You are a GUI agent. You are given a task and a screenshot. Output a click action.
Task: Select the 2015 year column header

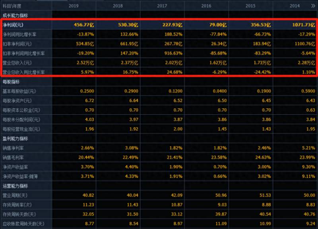click(x=250, y=6)
